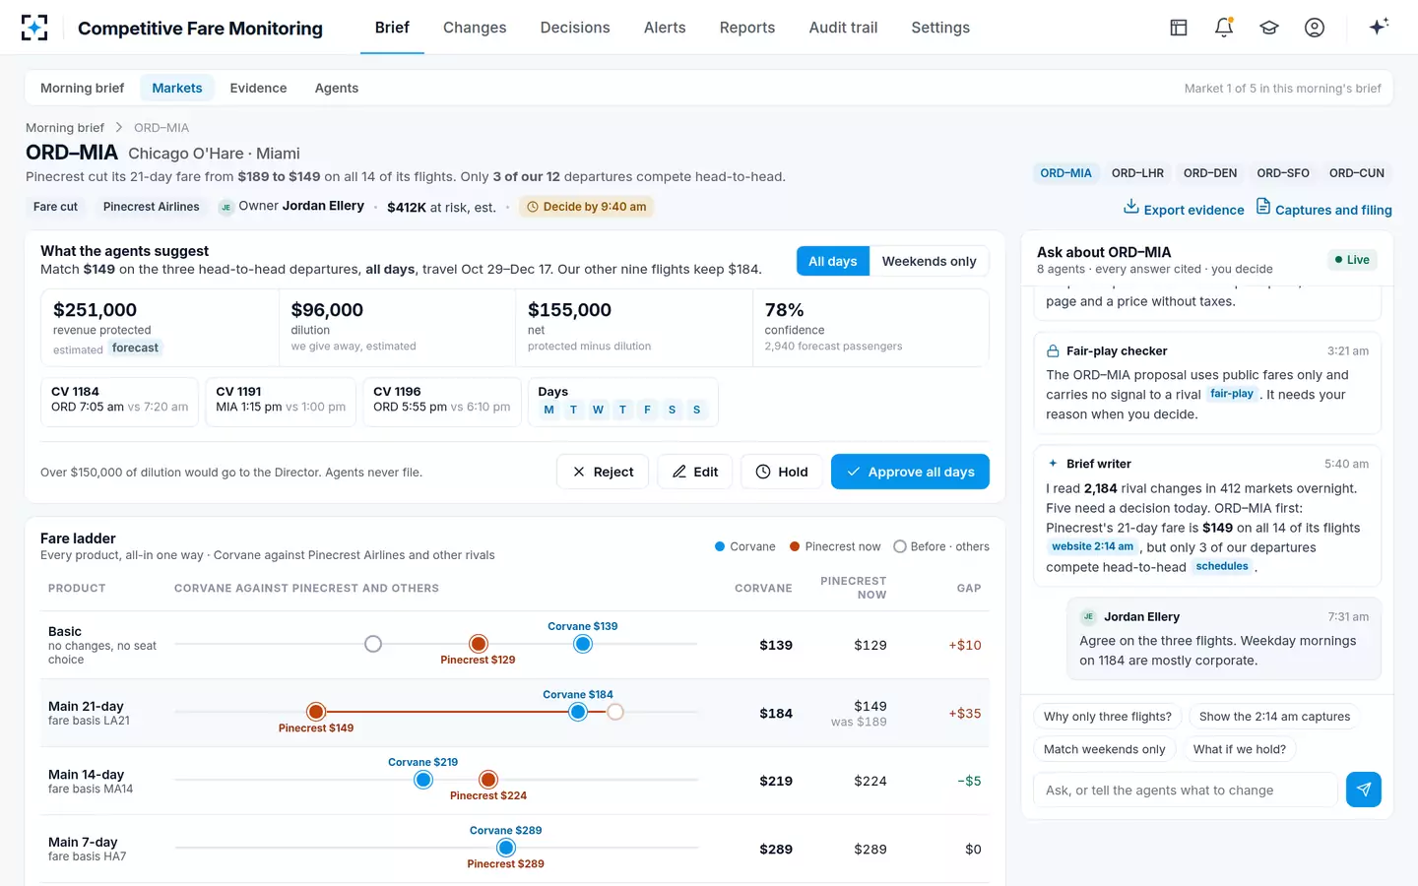Send the message with paper plane button
1418x886 pixels.
coord(1364,790)
